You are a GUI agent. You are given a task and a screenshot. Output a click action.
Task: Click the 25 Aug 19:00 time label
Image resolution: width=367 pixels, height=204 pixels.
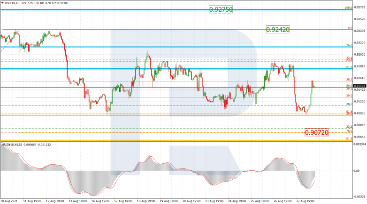[x=260, y=201]
